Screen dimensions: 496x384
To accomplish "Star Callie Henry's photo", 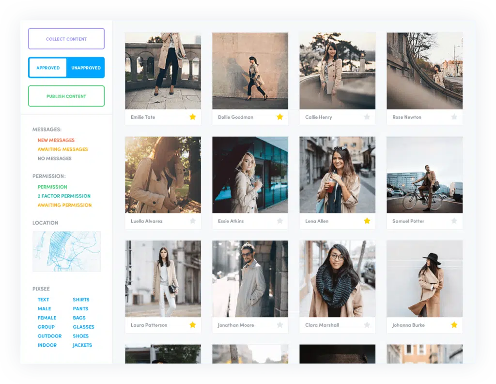I will coord(367,117).
